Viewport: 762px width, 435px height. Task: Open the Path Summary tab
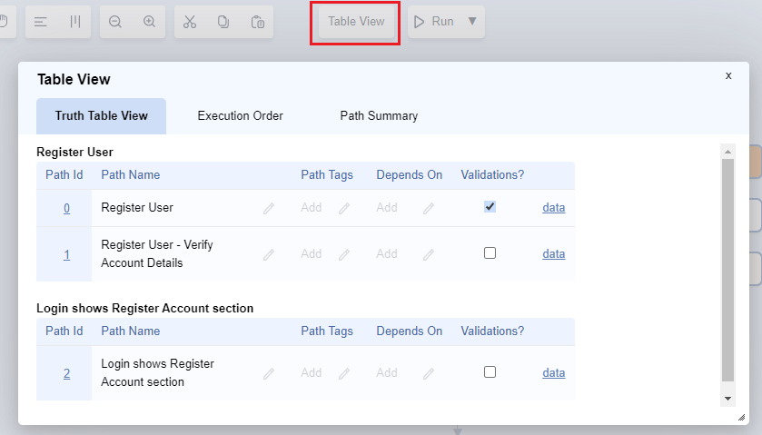[x=379, y=116]
